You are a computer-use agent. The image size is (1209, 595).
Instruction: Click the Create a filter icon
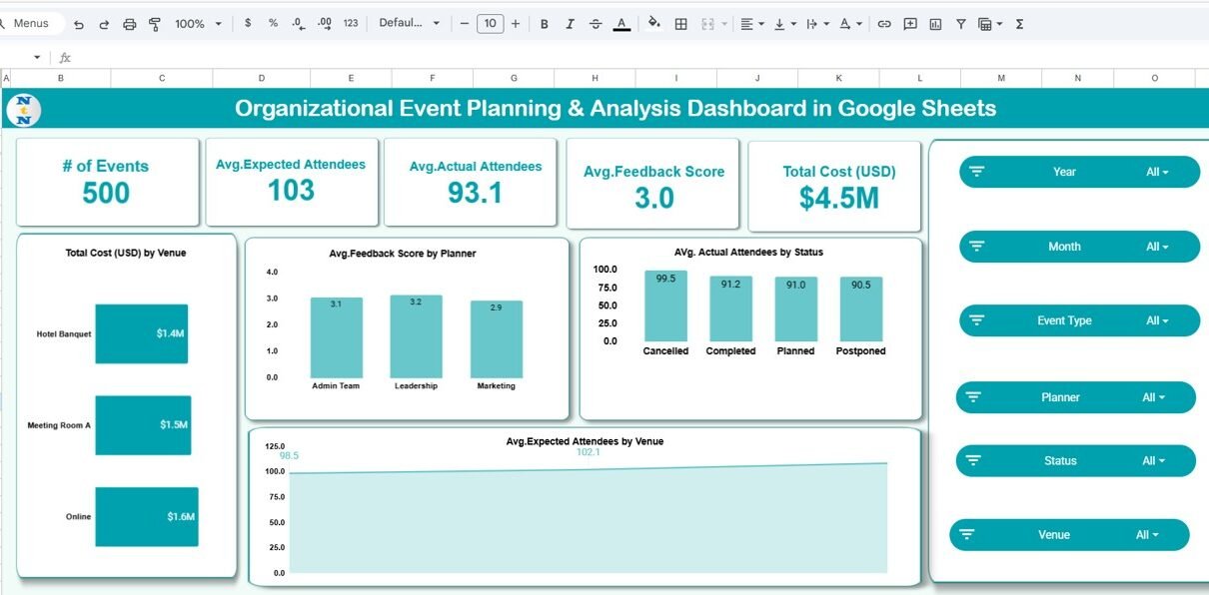point(960,24)
